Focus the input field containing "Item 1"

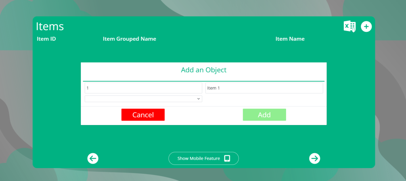click(264, 88)
